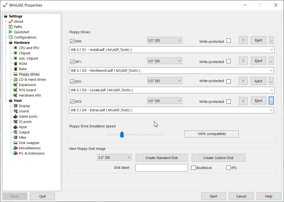
Task: Close the WinUAE Properties window
Action: tap(276, 5)
